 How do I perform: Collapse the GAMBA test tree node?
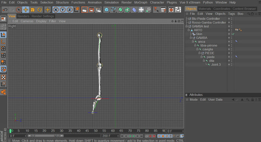click(x=186, y=26)
